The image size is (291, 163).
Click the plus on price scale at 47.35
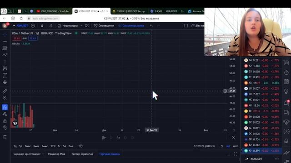coord(225,91)
